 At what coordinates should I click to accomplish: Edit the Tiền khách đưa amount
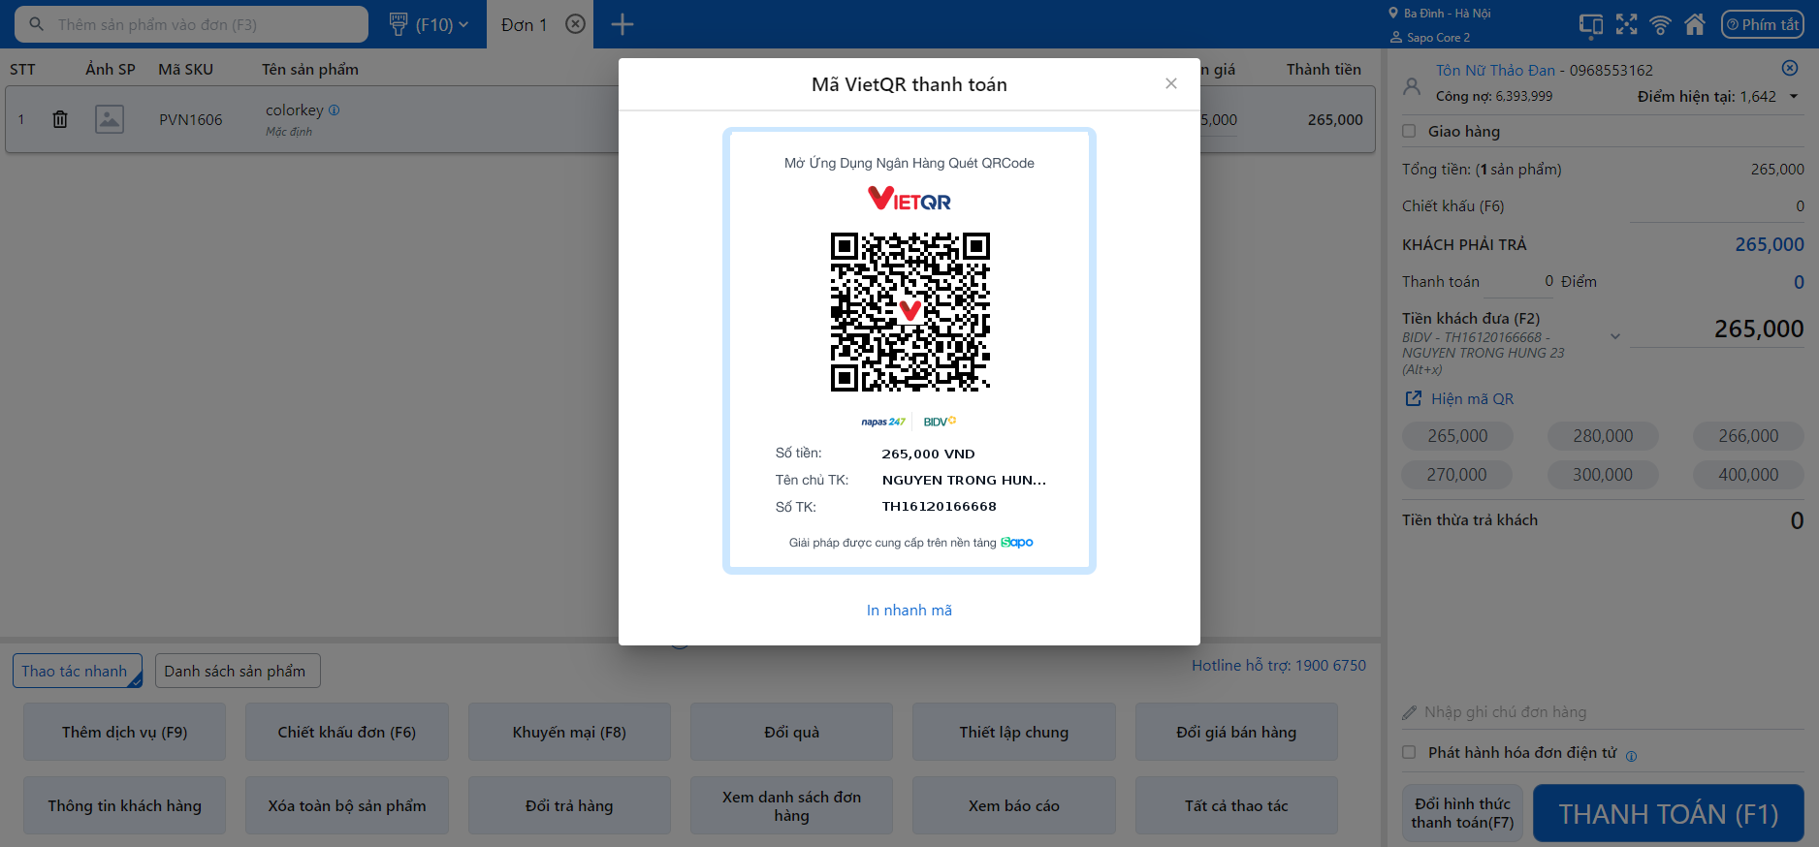(x=1717, y=329)
